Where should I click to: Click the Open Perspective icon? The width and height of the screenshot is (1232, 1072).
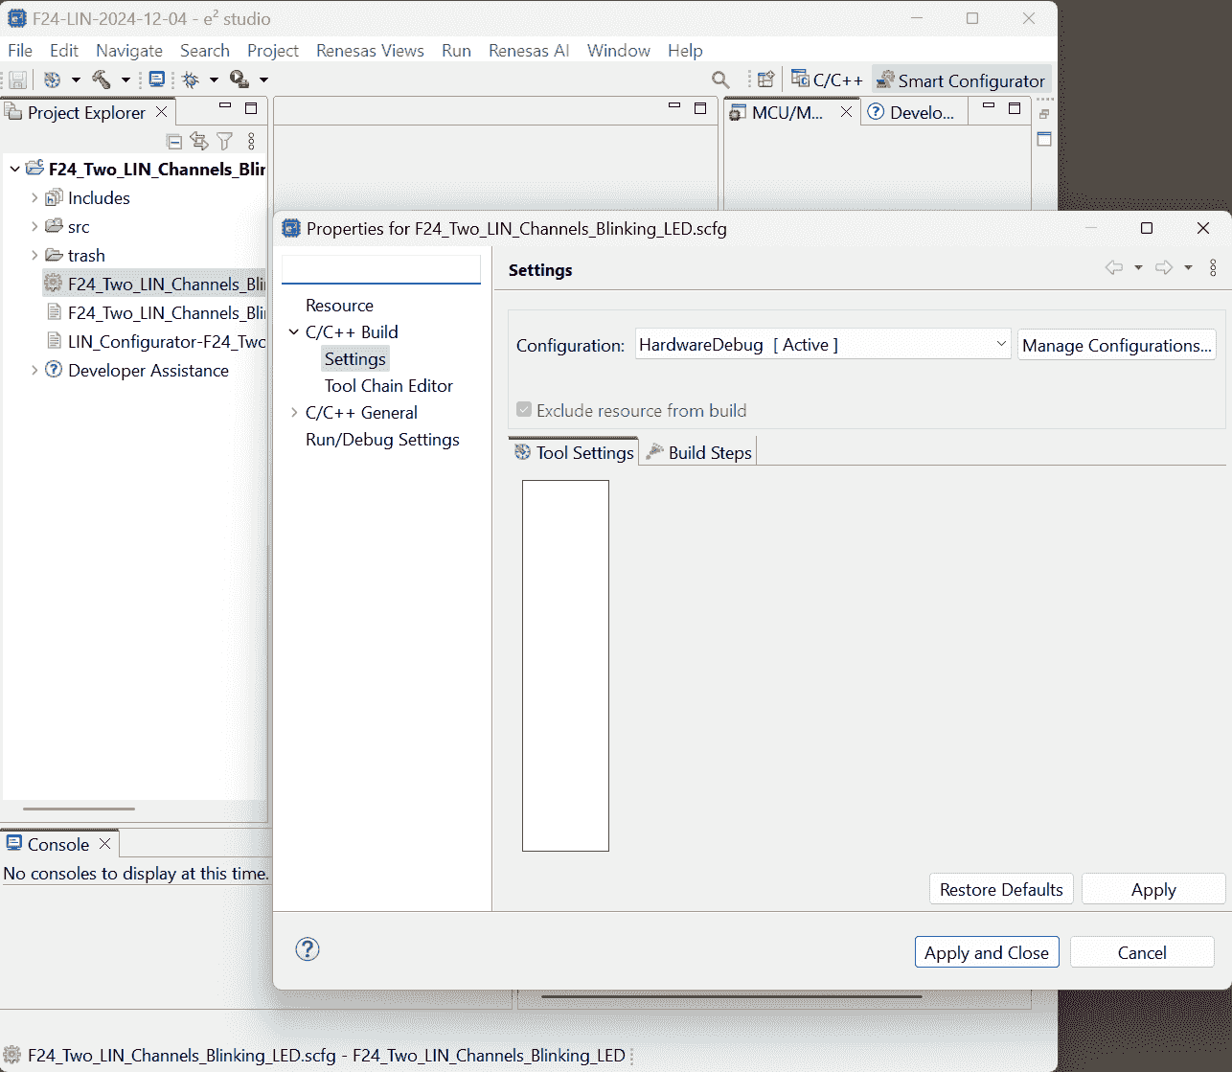coord(765,80)
